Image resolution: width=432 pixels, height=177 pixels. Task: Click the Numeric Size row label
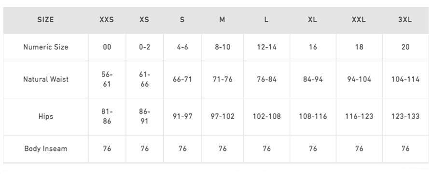[46, 47]
